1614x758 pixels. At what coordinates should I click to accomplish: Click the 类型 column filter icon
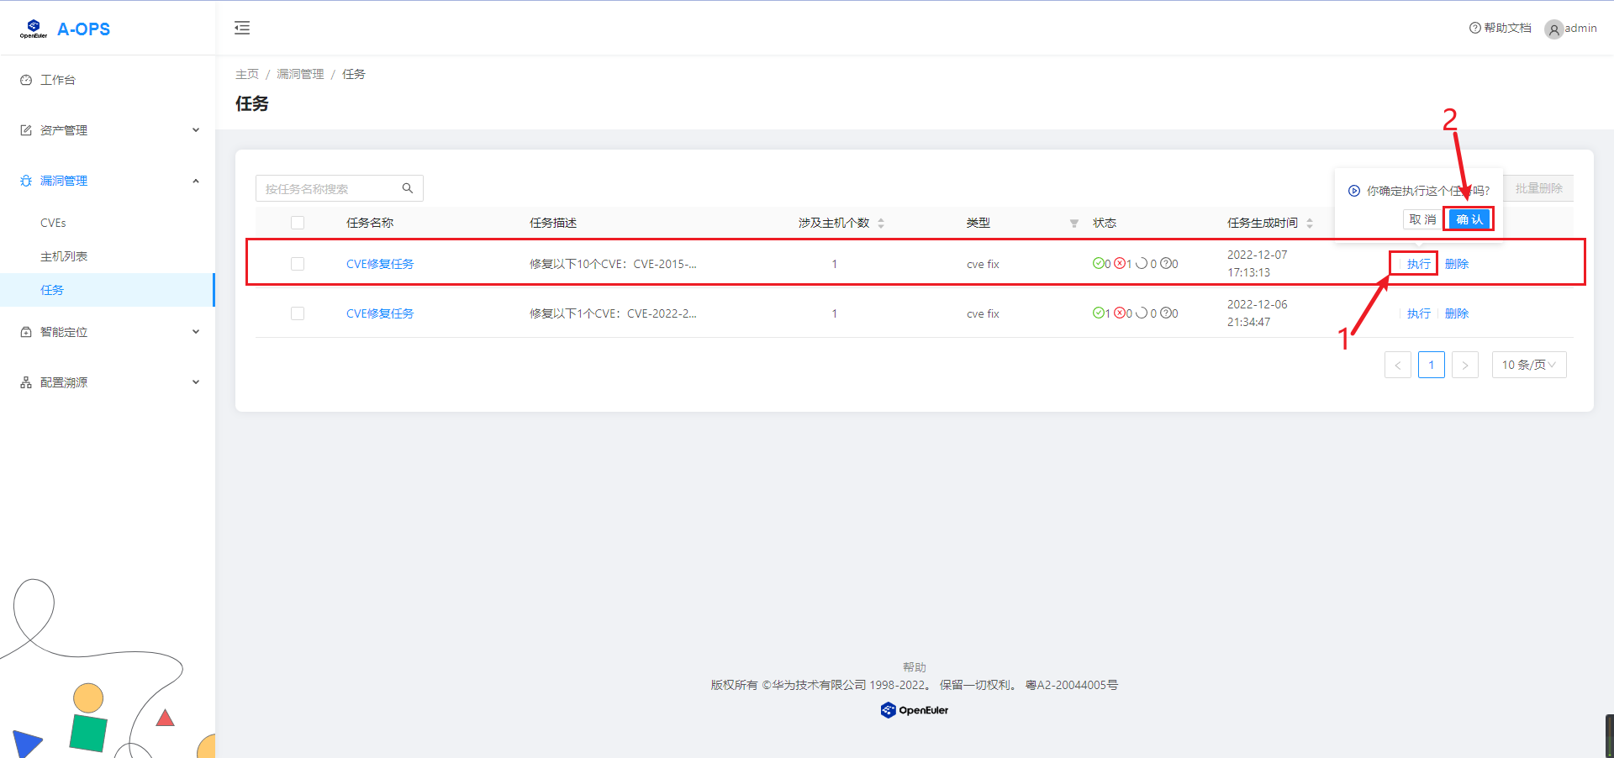1073,224
